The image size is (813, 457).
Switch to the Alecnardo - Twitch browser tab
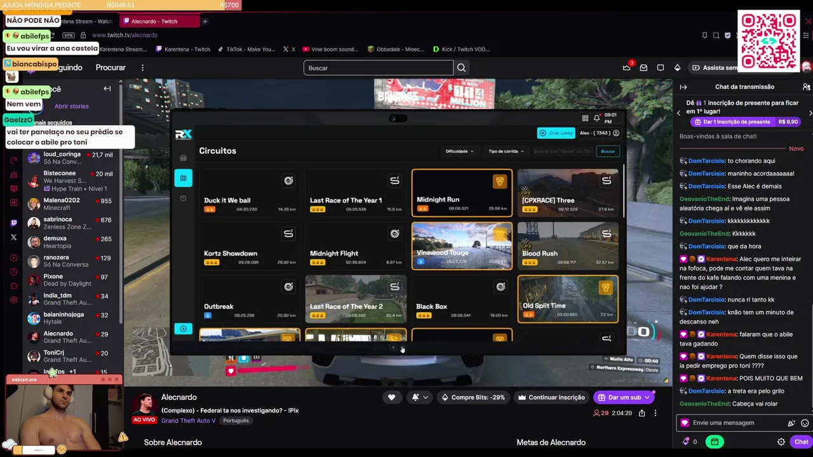(x=159, y=21)
